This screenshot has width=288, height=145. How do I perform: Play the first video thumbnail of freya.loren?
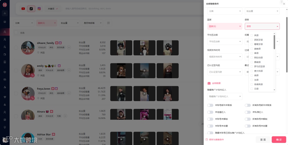(121, 93)
